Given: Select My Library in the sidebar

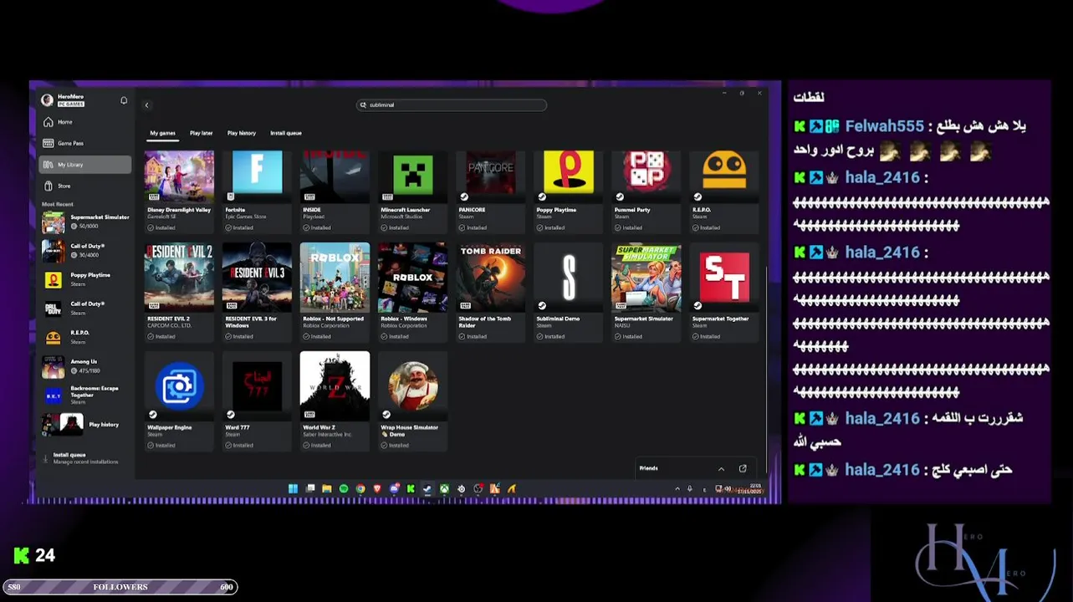Looking at the screenshot, I should click(x=85, y=165).
